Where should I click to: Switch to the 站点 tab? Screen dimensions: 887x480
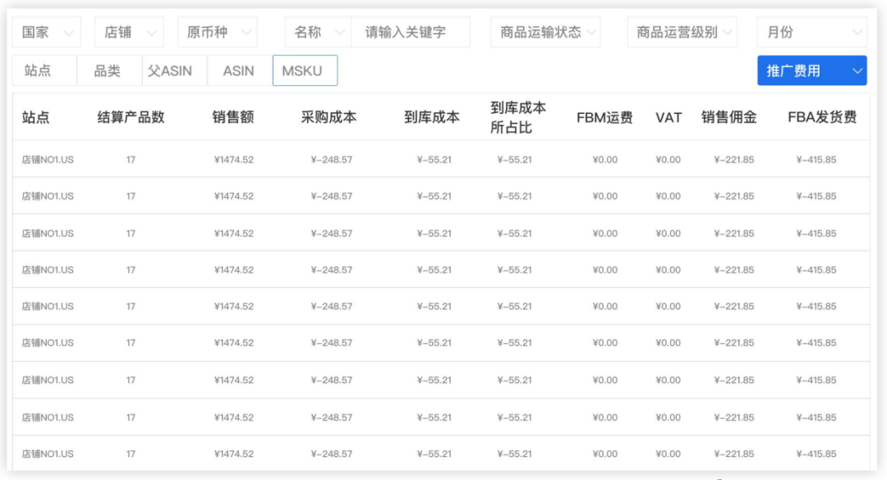point(38,71)
